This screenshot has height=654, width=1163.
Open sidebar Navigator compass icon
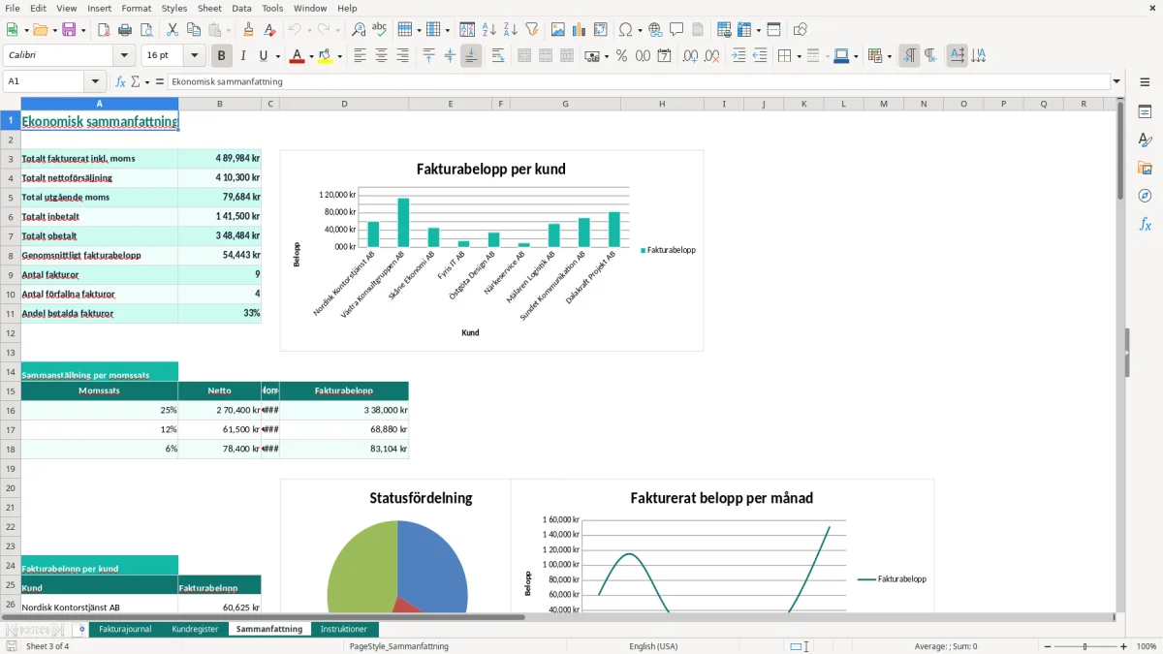[1145, 196]
